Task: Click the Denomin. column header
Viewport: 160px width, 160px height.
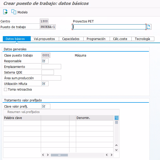Action: coord(95,118)
